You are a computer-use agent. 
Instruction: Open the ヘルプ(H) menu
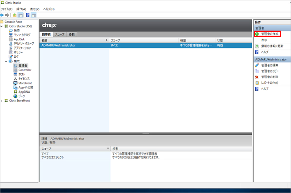(x=49, y=9)
